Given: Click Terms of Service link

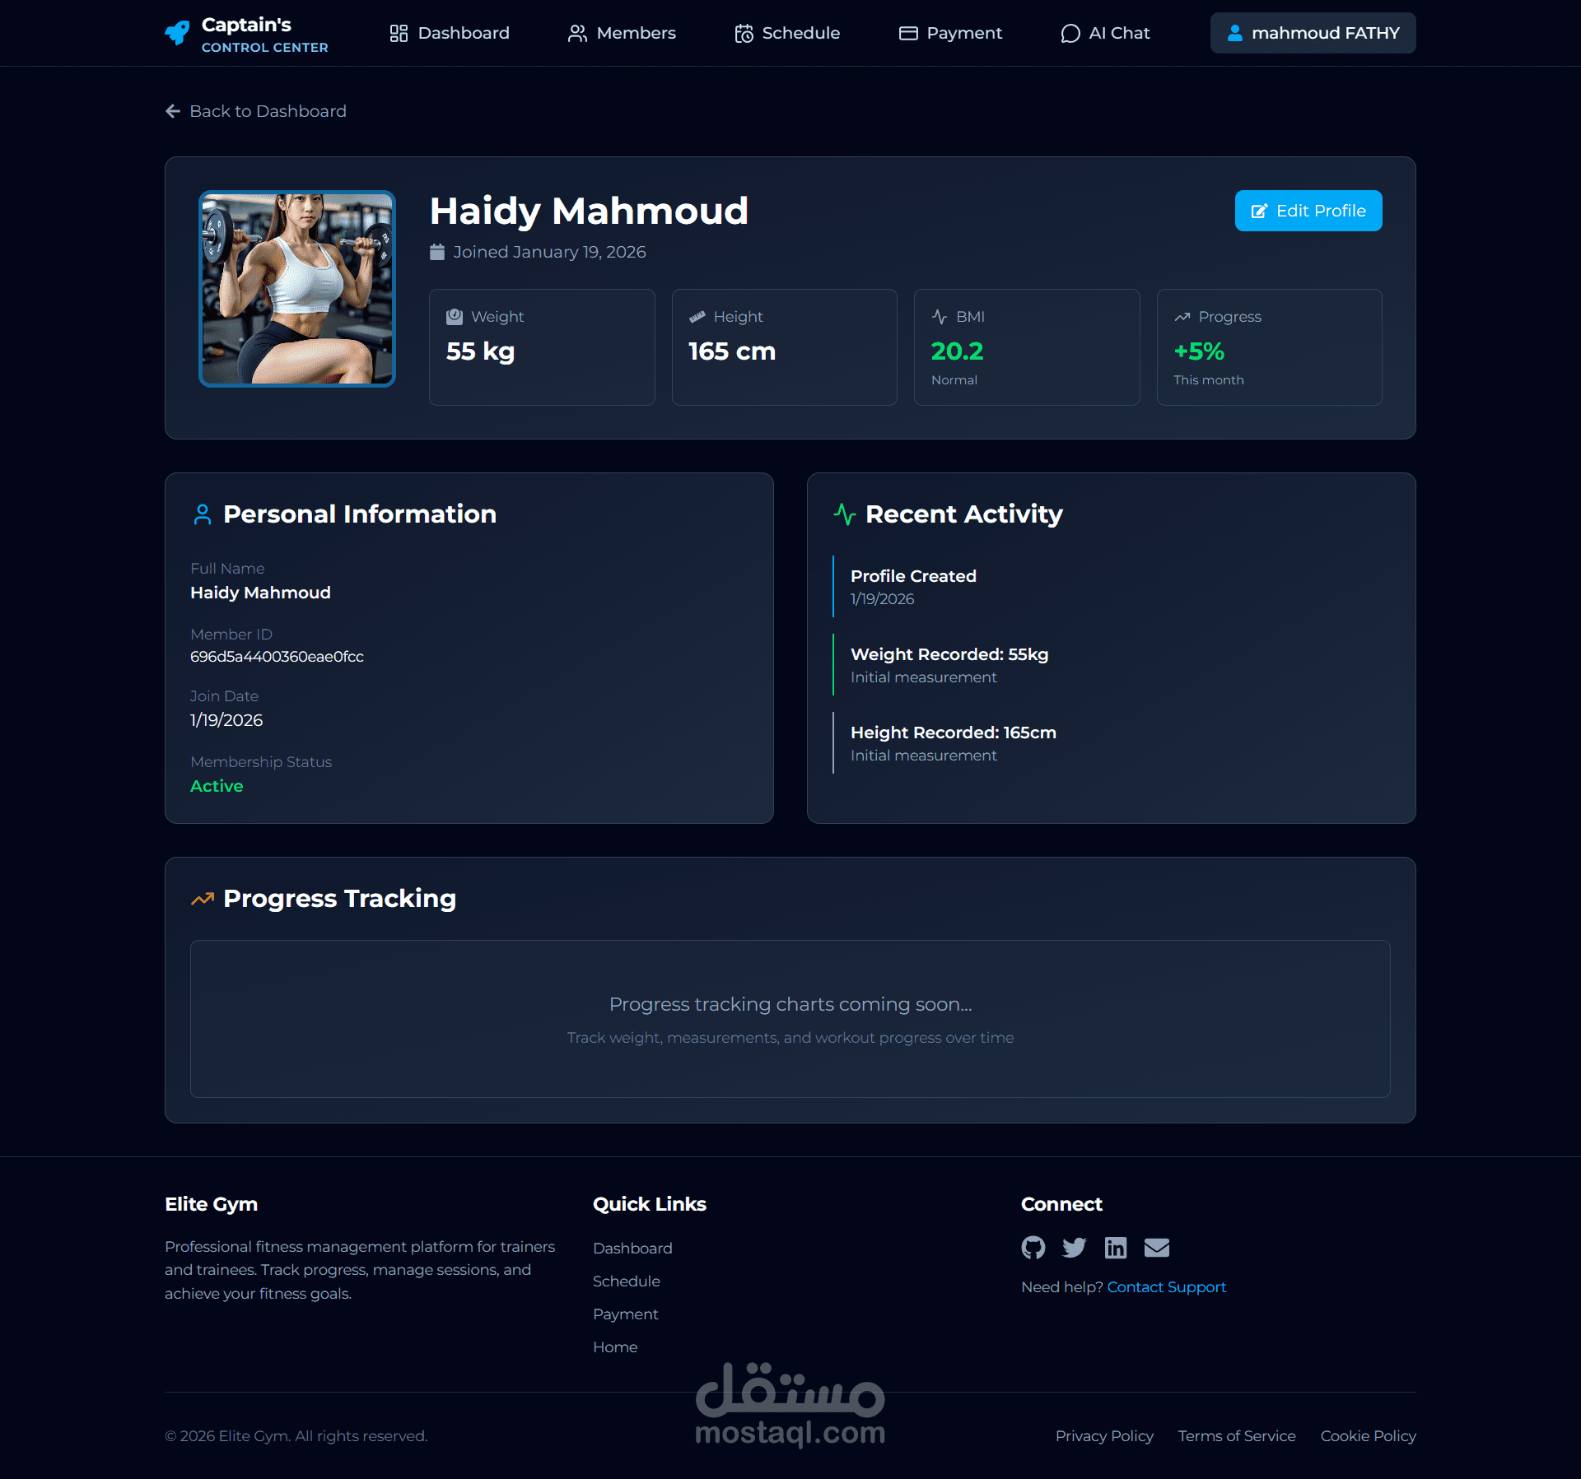Looking at the screenshot, I should point(1236,1436).
